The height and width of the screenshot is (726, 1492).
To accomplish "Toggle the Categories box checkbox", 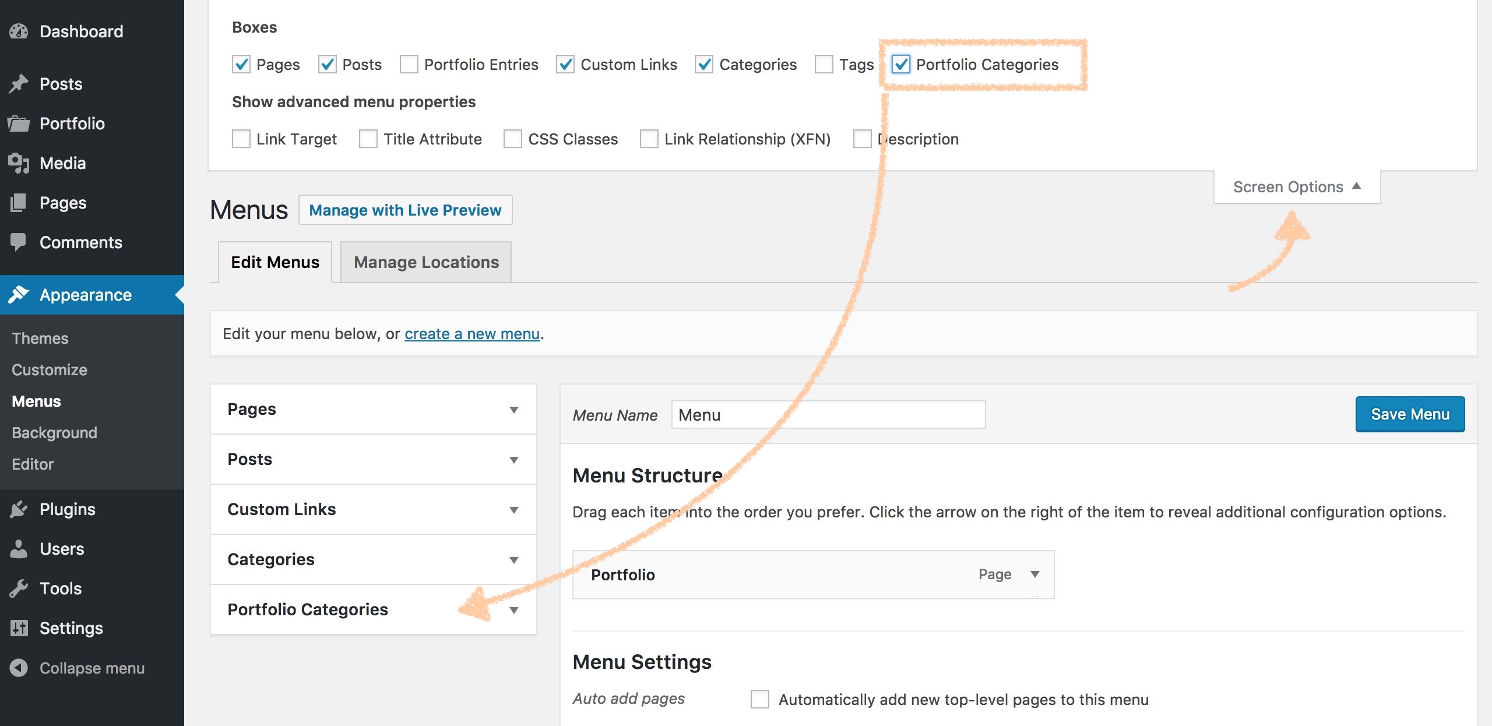I will (x=704, y=64).
